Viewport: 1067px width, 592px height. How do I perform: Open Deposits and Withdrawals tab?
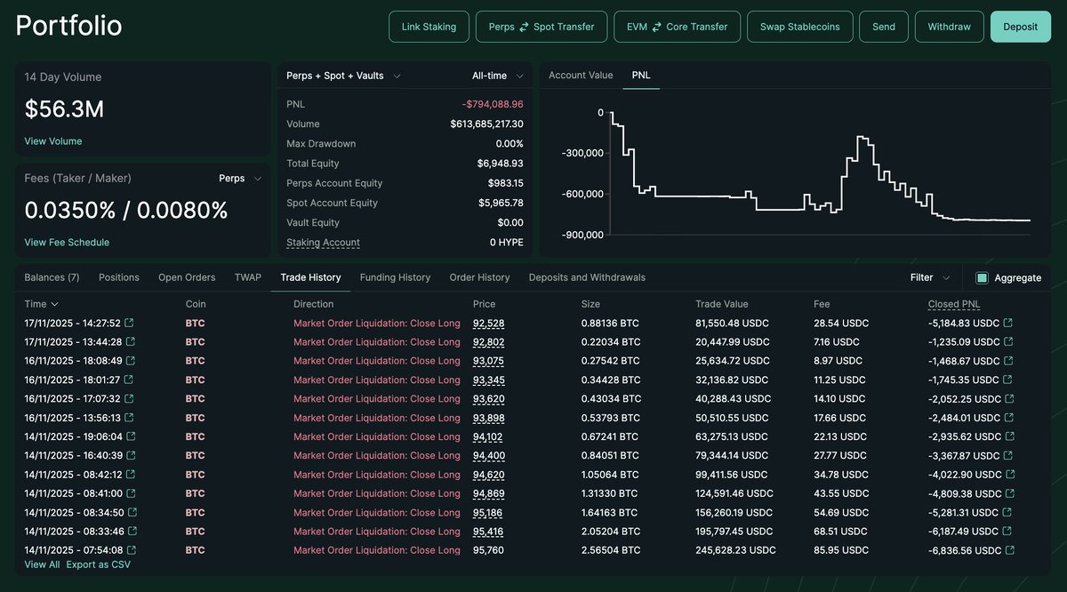click(x=587, y=277)
